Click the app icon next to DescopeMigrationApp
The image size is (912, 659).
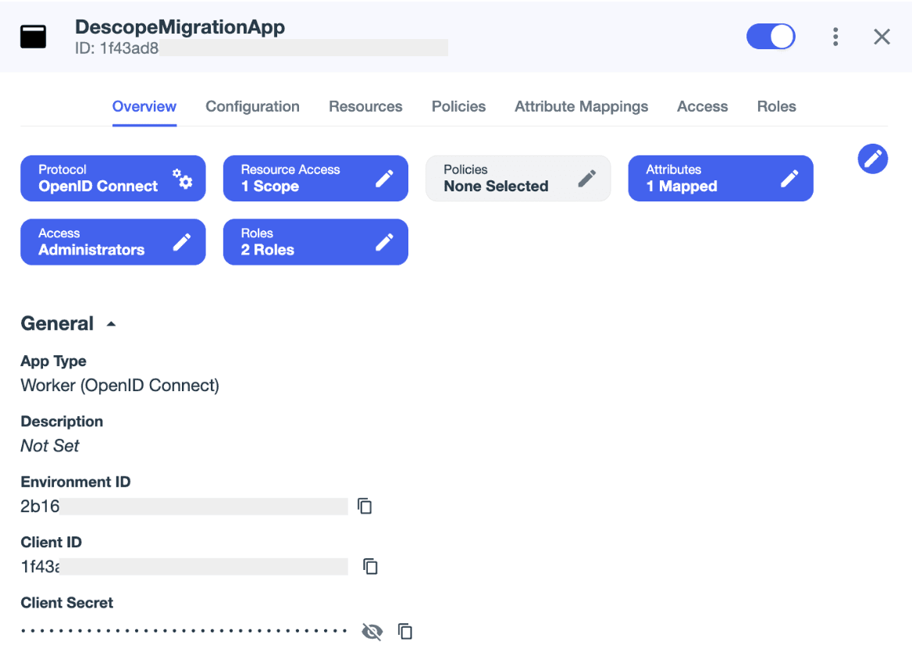33,36
